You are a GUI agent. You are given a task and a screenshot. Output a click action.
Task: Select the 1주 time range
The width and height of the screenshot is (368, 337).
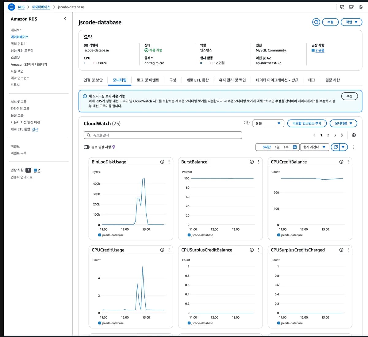coord(286,147)
